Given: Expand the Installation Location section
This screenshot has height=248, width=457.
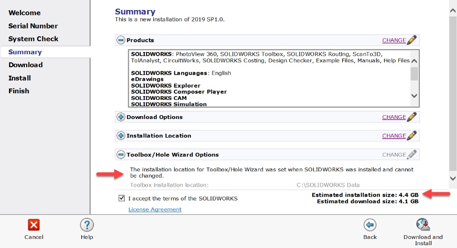Looking at the screenshot, I should click(120, 136).
